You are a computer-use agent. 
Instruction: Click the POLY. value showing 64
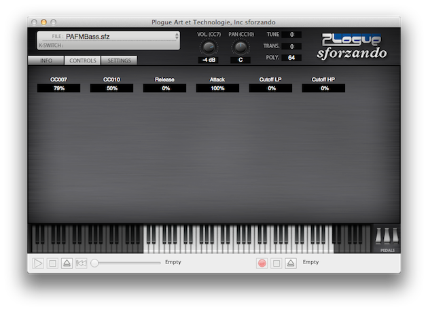[x=291, y=58]
